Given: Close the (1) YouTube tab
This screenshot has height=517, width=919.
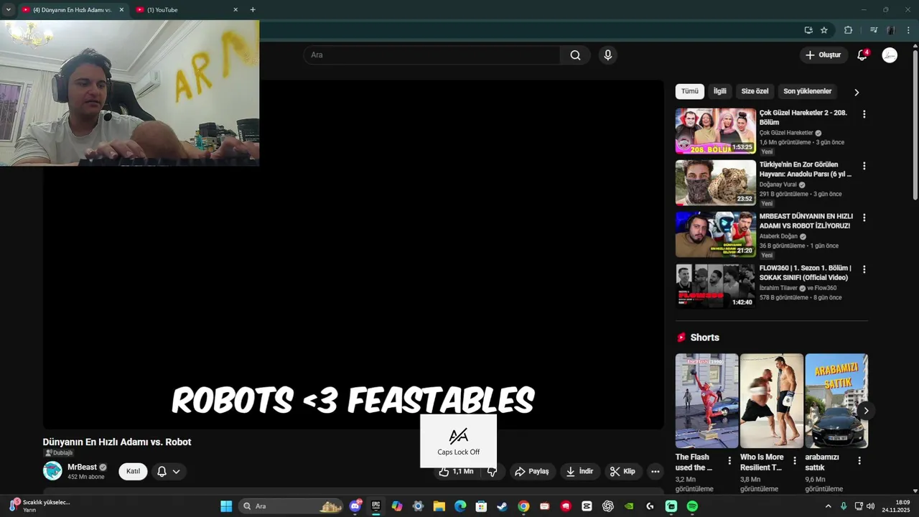Looking at the screenshot, I should coord(235,10).
